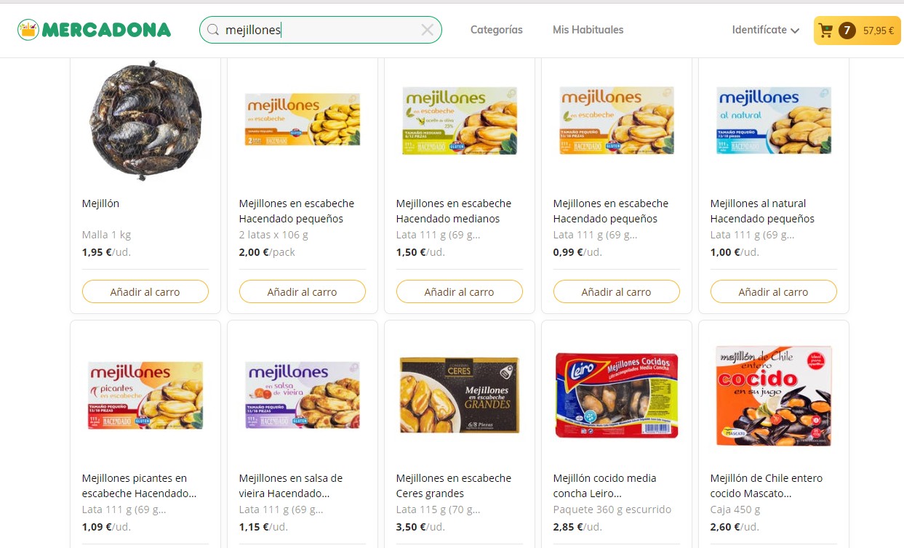The height and width of the screenshot is (548, 904).
Task: Click the Mercadona logo
Action: click(x=95, y=30)
